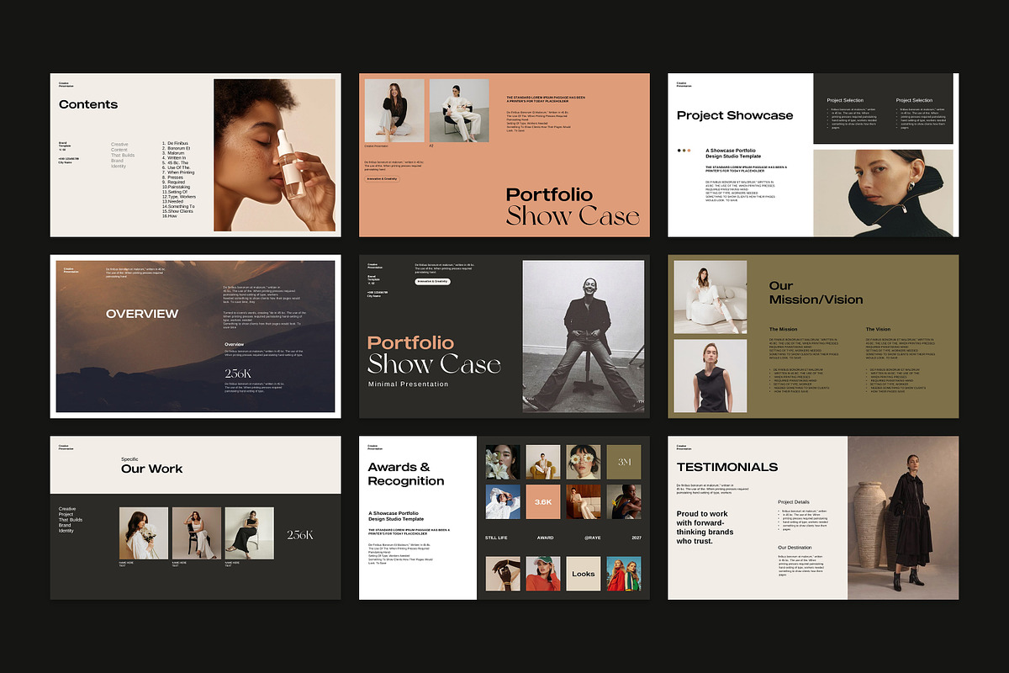The width and height of the screenshot is (1009, 673).
Task: Click list item '16.How' in Contents
Action: pyautogui.click(x=170, y=216)
